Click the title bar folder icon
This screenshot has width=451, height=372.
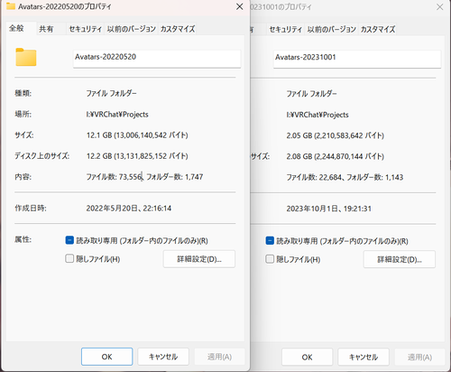(11, 6)
